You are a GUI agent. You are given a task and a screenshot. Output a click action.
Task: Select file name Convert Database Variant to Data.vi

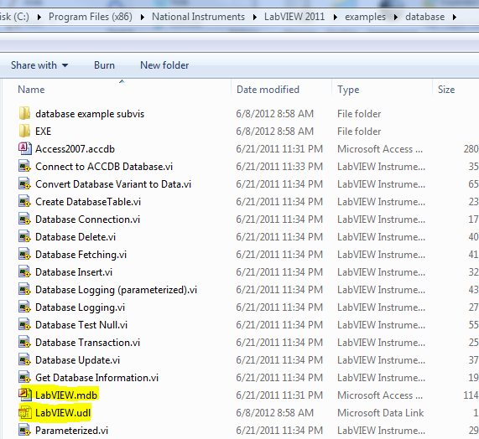click(113, 184)
